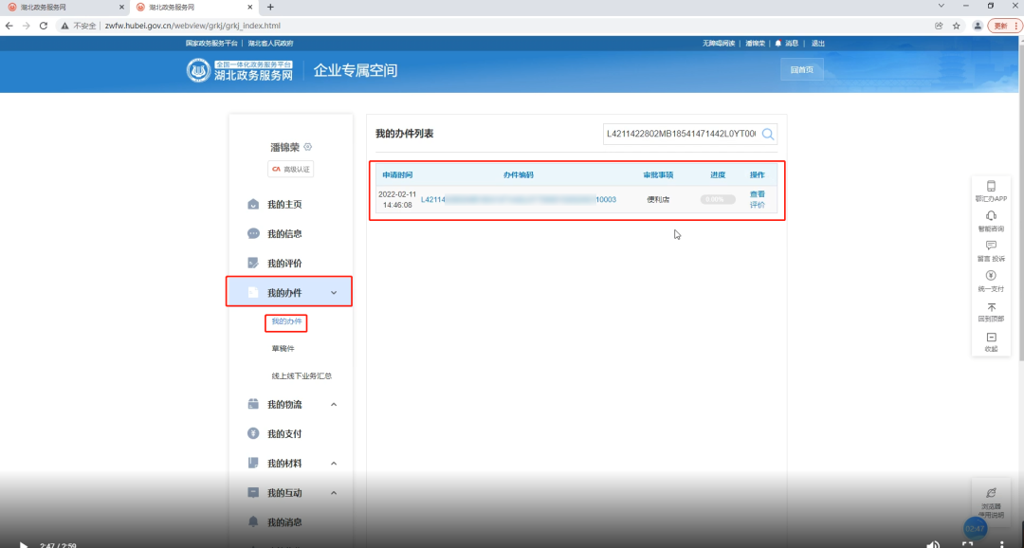
Task: Click the 消息 notification bell in header
Action: point(777,44)
